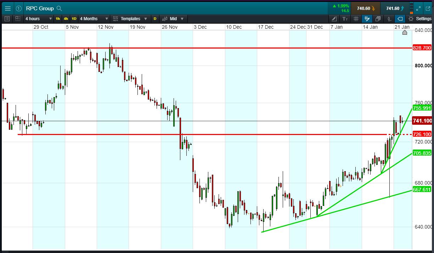
Task: Open the Mid price type dropdown
Action: tap(173, 19)
